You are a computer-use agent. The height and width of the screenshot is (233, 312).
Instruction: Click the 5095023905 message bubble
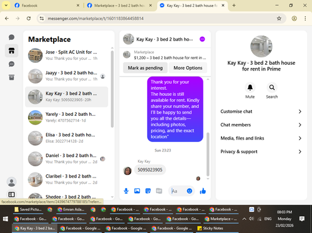point(150,169)
